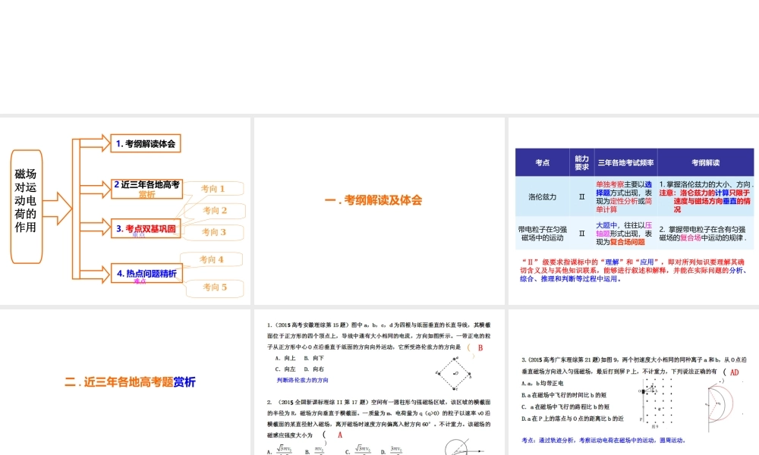Select the 考向 4 callout bubble
The width and height of the screenshot is (759, 455).
(x=212, y=259)
